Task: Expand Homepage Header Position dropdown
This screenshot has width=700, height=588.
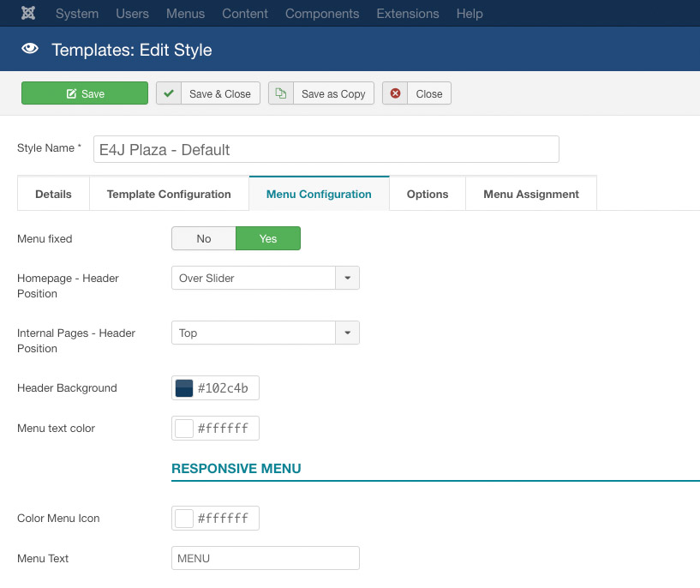Action: (x=347, y=279)
